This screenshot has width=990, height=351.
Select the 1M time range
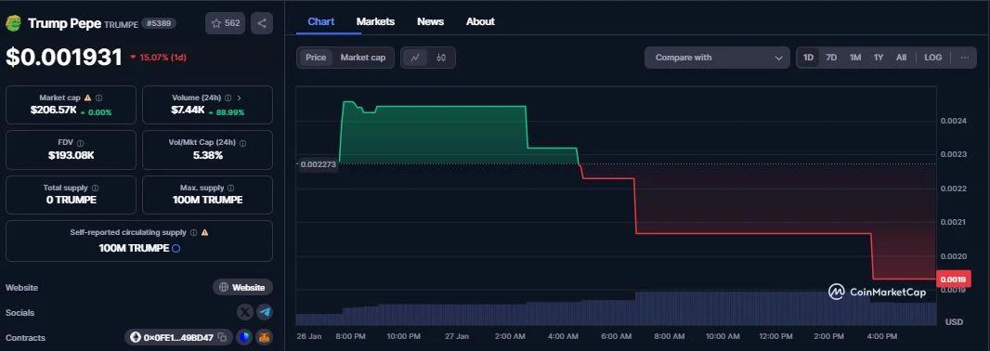[855, 58]
